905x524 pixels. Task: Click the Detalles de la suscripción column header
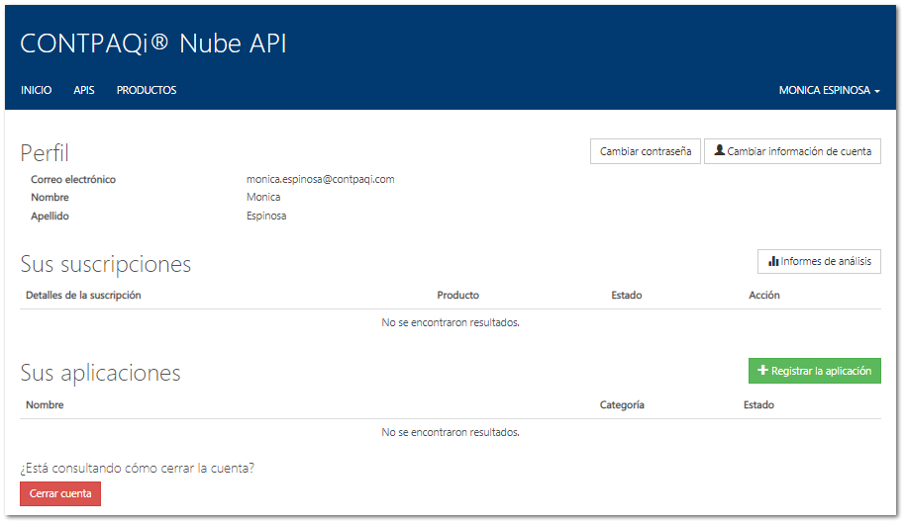click(83, 296)
